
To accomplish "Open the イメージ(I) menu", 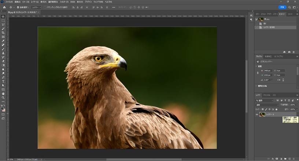I will click(x=26, y=2).
